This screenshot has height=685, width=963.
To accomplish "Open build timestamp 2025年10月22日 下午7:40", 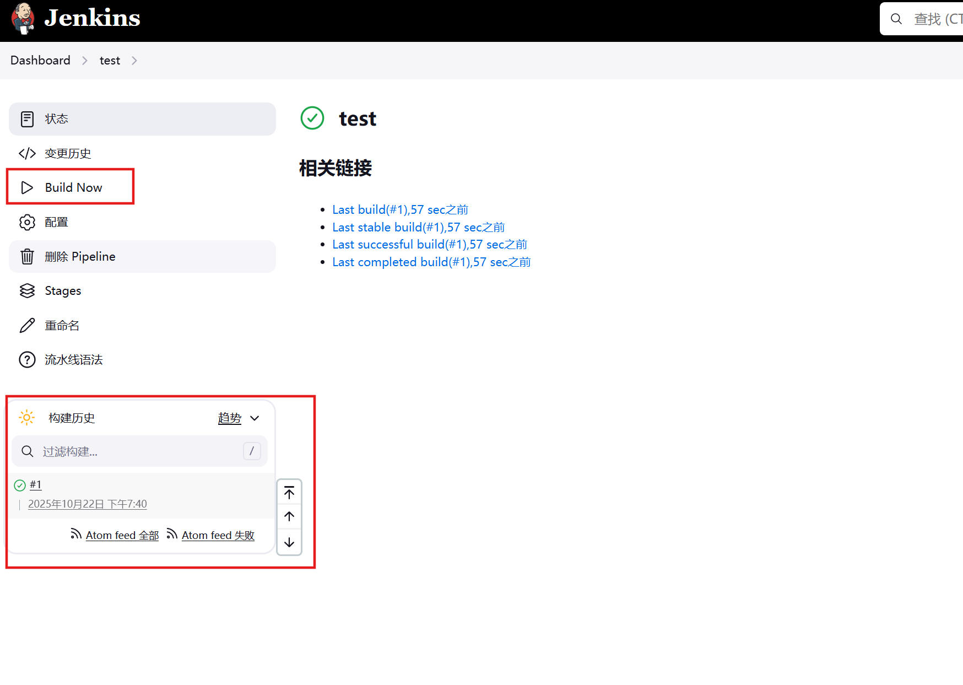I will (x=88, y=504).
